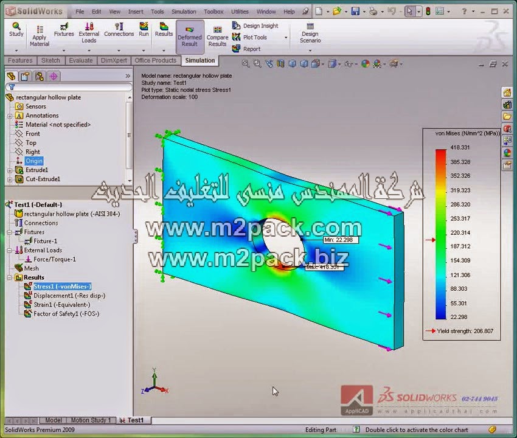Open the File menu

[80, 12]
